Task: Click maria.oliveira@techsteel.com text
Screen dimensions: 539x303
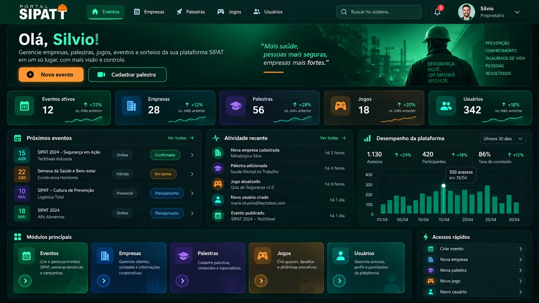Action: click(x=258, y=203)
